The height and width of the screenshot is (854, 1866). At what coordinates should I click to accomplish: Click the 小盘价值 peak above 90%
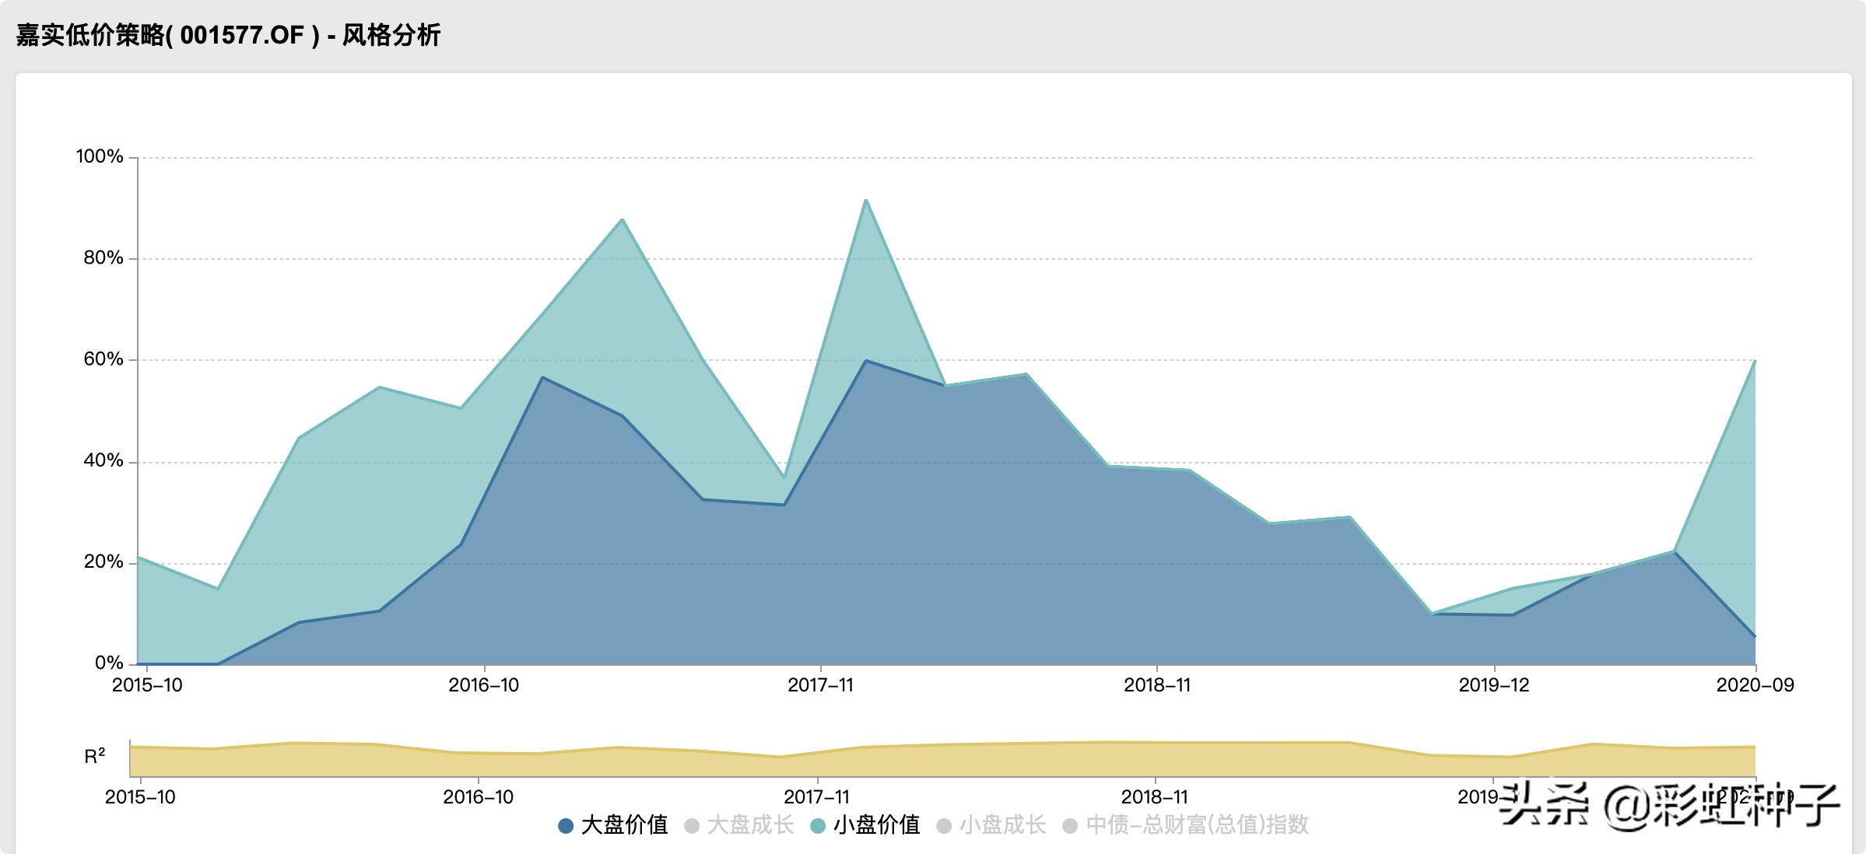(865, 201)
